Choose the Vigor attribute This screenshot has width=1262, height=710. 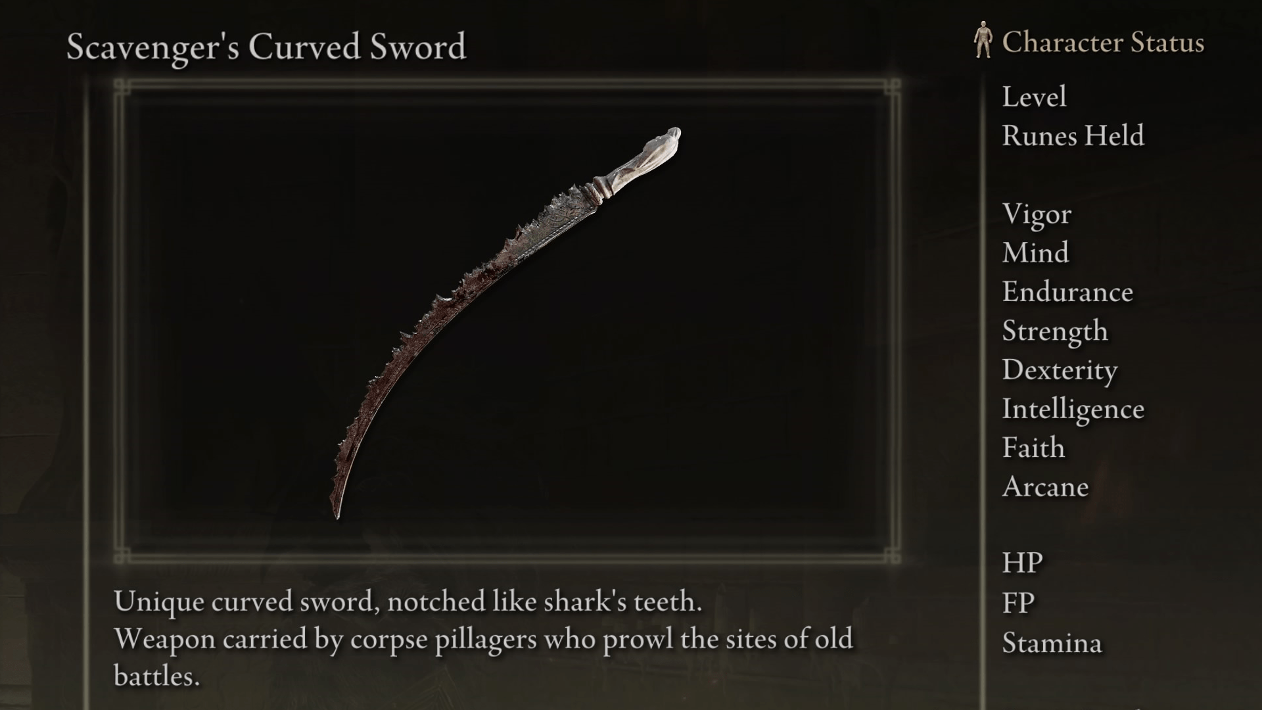(1037, 214)
